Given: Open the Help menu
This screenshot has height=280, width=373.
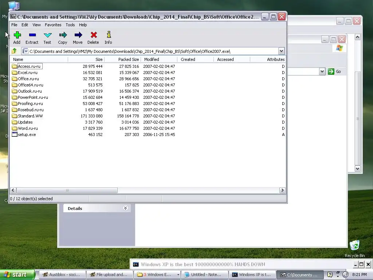Looking at the screenshot, I should (x=83, y=25).
